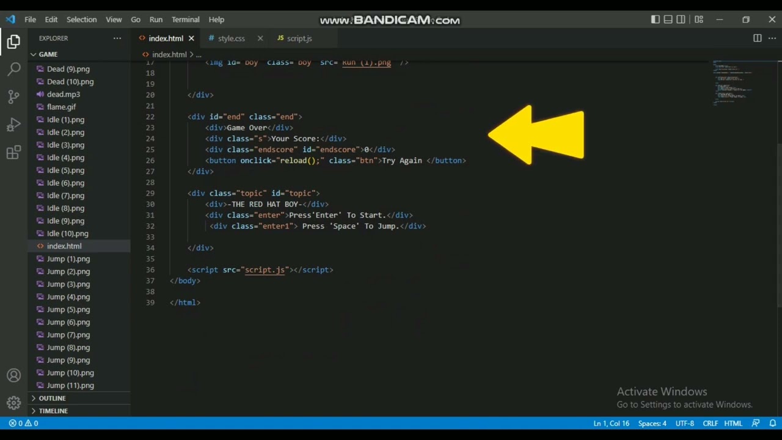Open the Selection menu
782x440 pixels.
pos(81,19)
